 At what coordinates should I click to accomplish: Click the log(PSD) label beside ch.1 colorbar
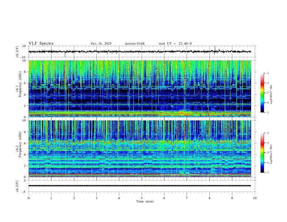coord(271,95)
